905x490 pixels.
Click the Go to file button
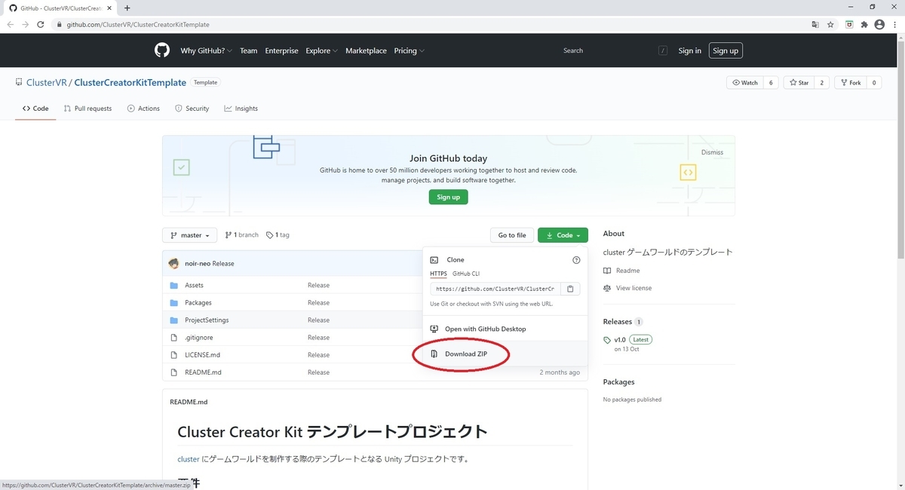[x=512, y=235]
